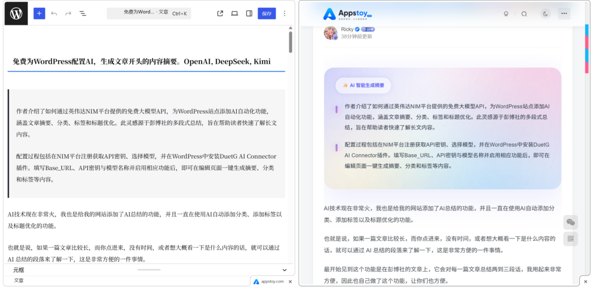The width and height of the screenshot is (593, 289).
Task: Click the editor paragraph starting 也就是说
Action: [x=144, y=253]
